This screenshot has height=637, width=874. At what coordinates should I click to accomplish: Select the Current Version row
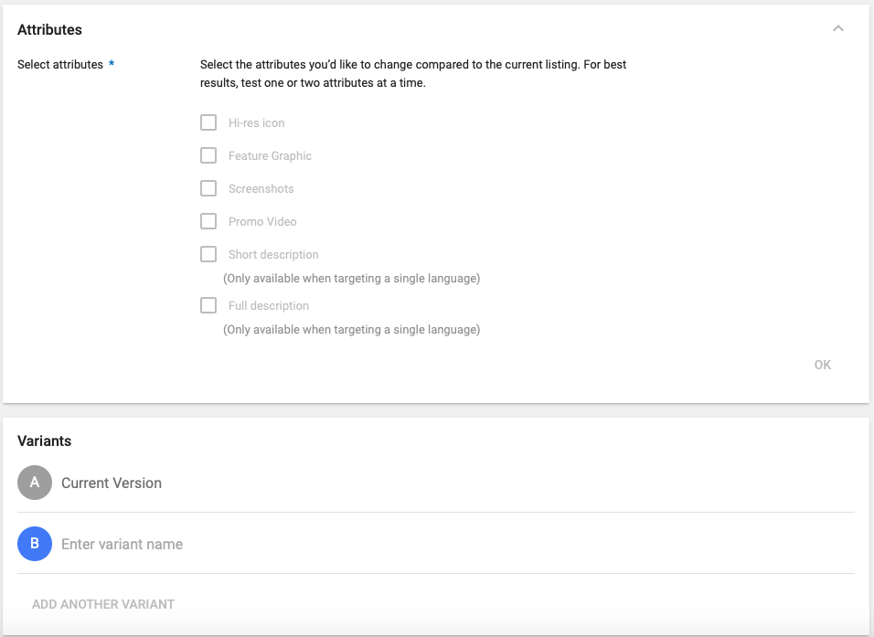113,483
